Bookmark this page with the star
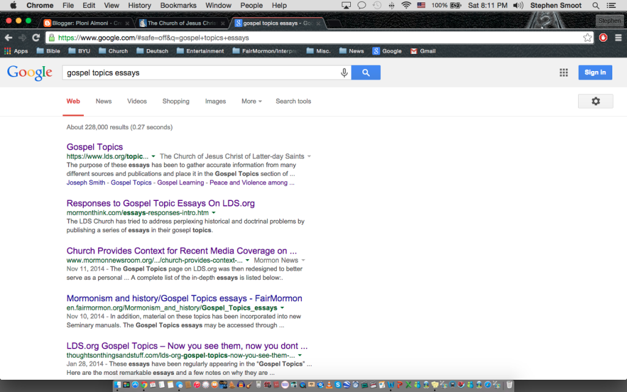Viewport: 627px width, 392px height. pyautogui.click(x=587, y=37)
